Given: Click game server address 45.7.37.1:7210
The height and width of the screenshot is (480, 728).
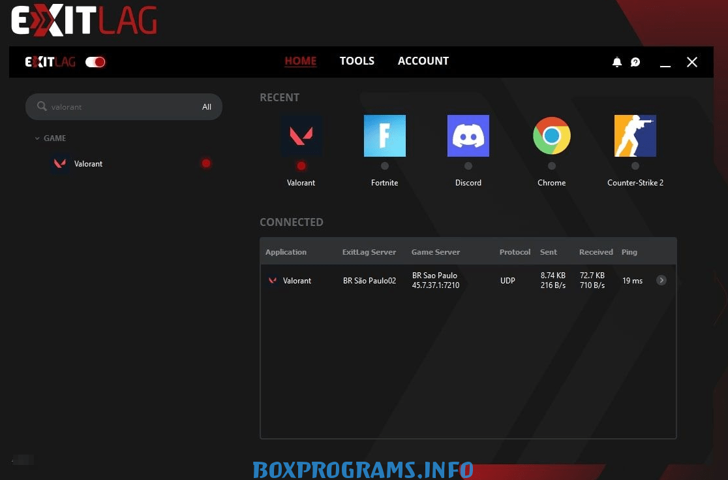Looking at the screenshot, I should (x=436, y=285).
